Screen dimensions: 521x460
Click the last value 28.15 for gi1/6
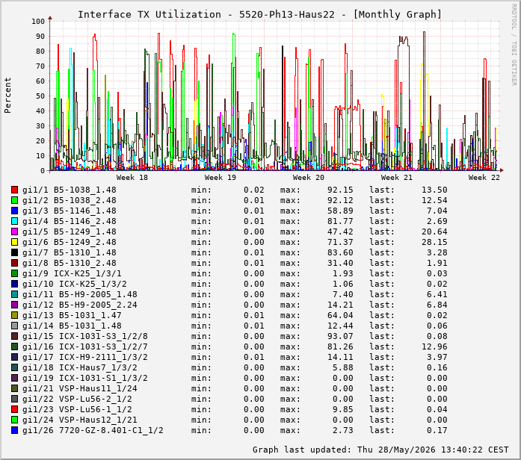[x=434, y=242]
